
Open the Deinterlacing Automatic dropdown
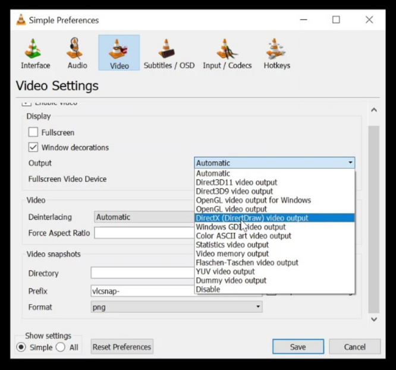143,217
